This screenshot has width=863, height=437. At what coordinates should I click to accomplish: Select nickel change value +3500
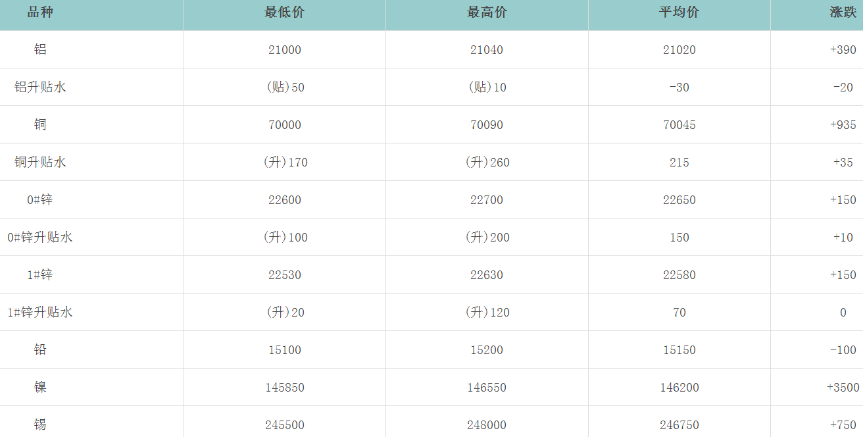(x=843, y=387)
